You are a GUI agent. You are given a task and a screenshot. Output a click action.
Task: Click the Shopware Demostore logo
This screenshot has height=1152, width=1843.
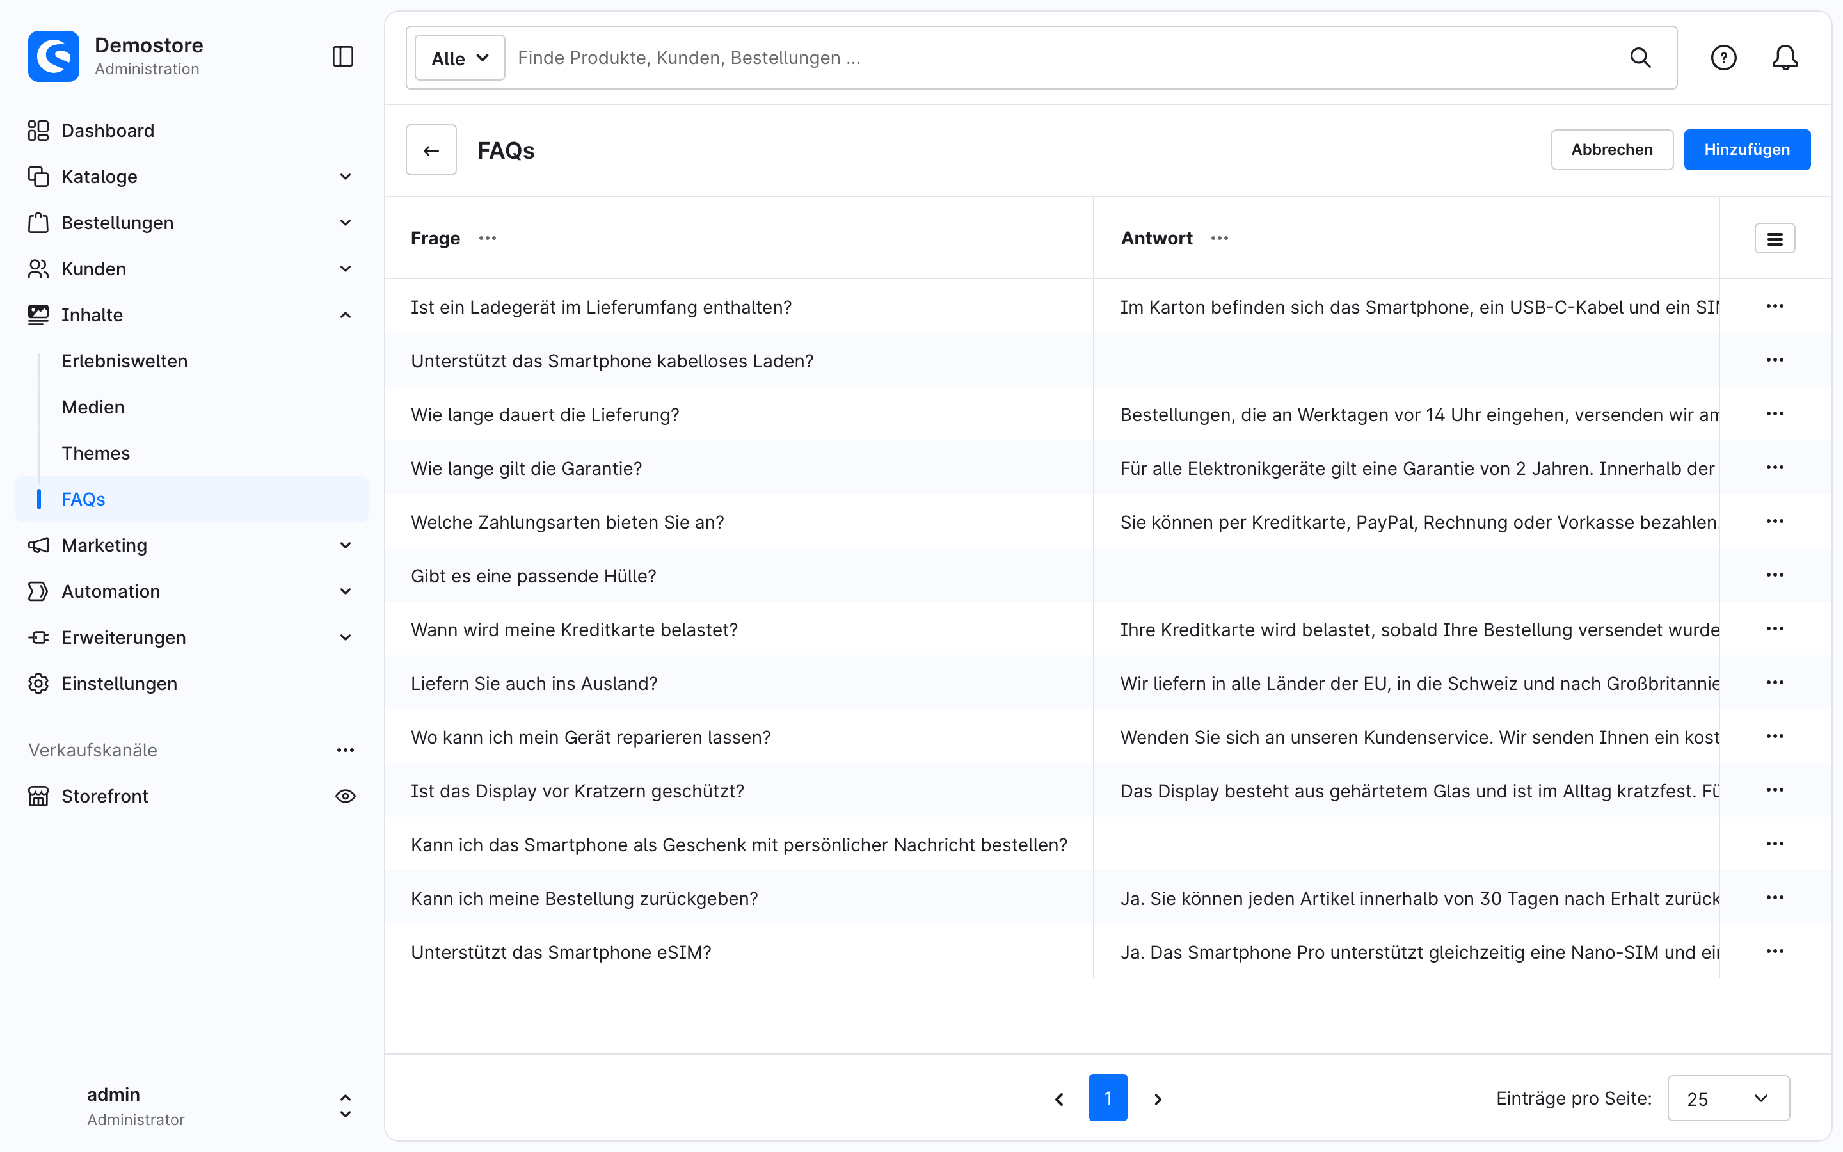point(53,56)
